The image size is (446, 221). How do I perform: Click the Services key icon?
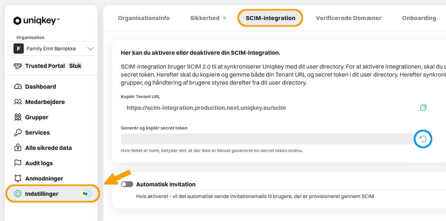(18, 133)
